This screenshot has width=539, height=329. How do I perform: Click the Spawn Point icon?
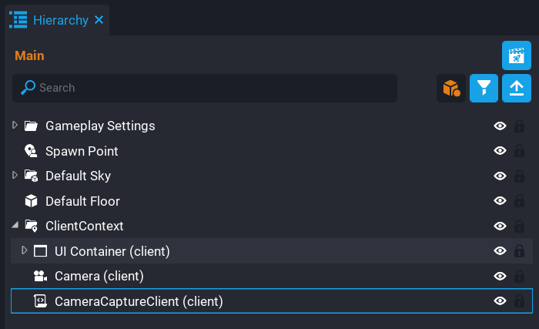pyautogui.click(x=31, y=151)
